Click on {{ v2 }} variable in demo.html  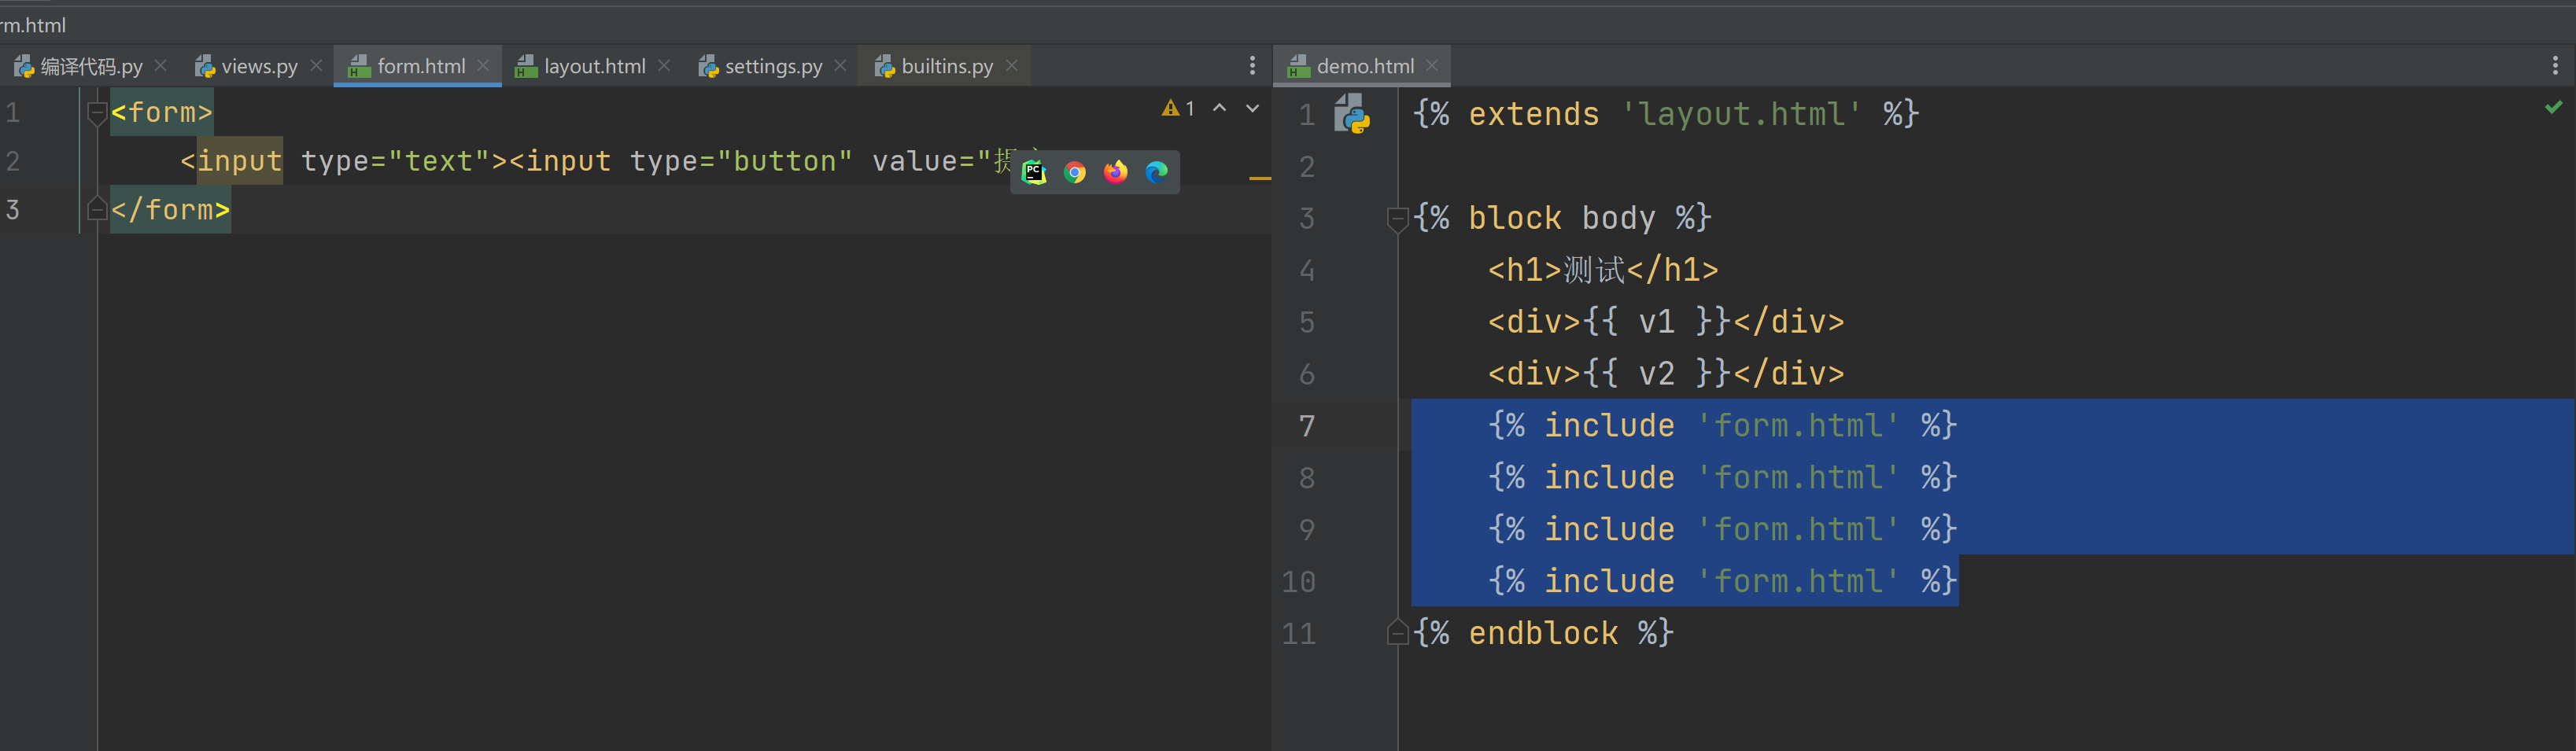(x=1657, y=374)
